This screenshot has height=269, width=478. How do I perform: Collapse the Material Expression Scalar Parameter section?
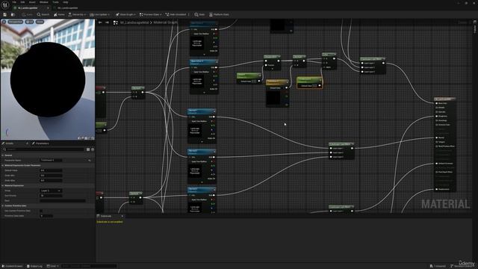pyautogui.click(x=3, y=165)
